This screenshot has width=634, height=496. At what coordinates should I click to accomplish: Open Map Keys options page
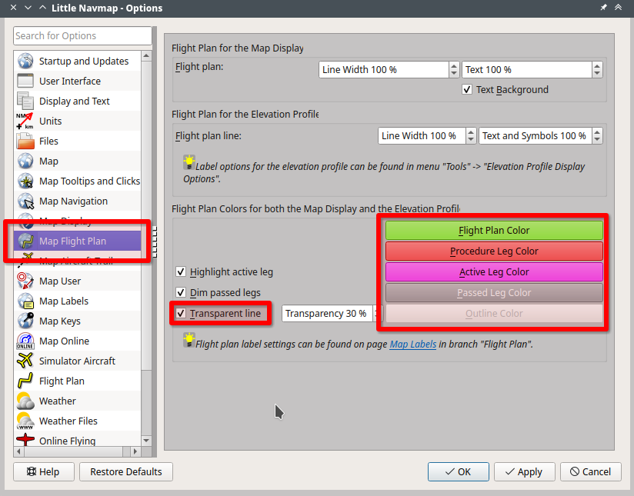pos(77,321)
